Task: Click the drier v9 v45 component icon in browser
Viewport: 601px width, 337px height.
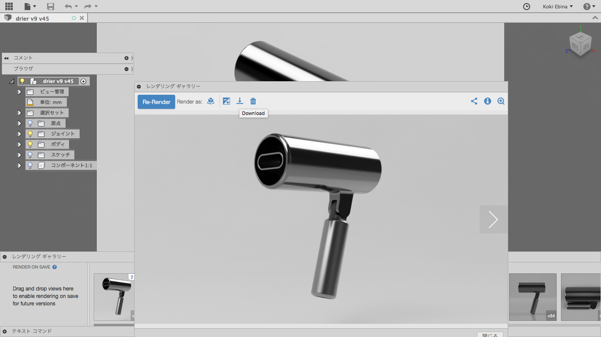Action: [x=33, y=81]
